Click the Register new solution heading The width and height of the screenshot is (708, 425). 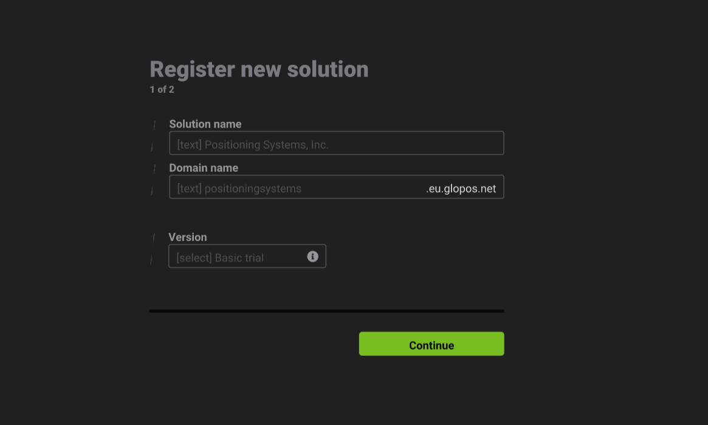[x=259, y=69]
